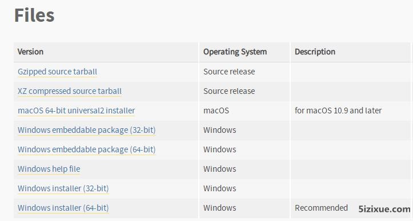
Task: Download the Windows help file
Action: pos(49,169)
